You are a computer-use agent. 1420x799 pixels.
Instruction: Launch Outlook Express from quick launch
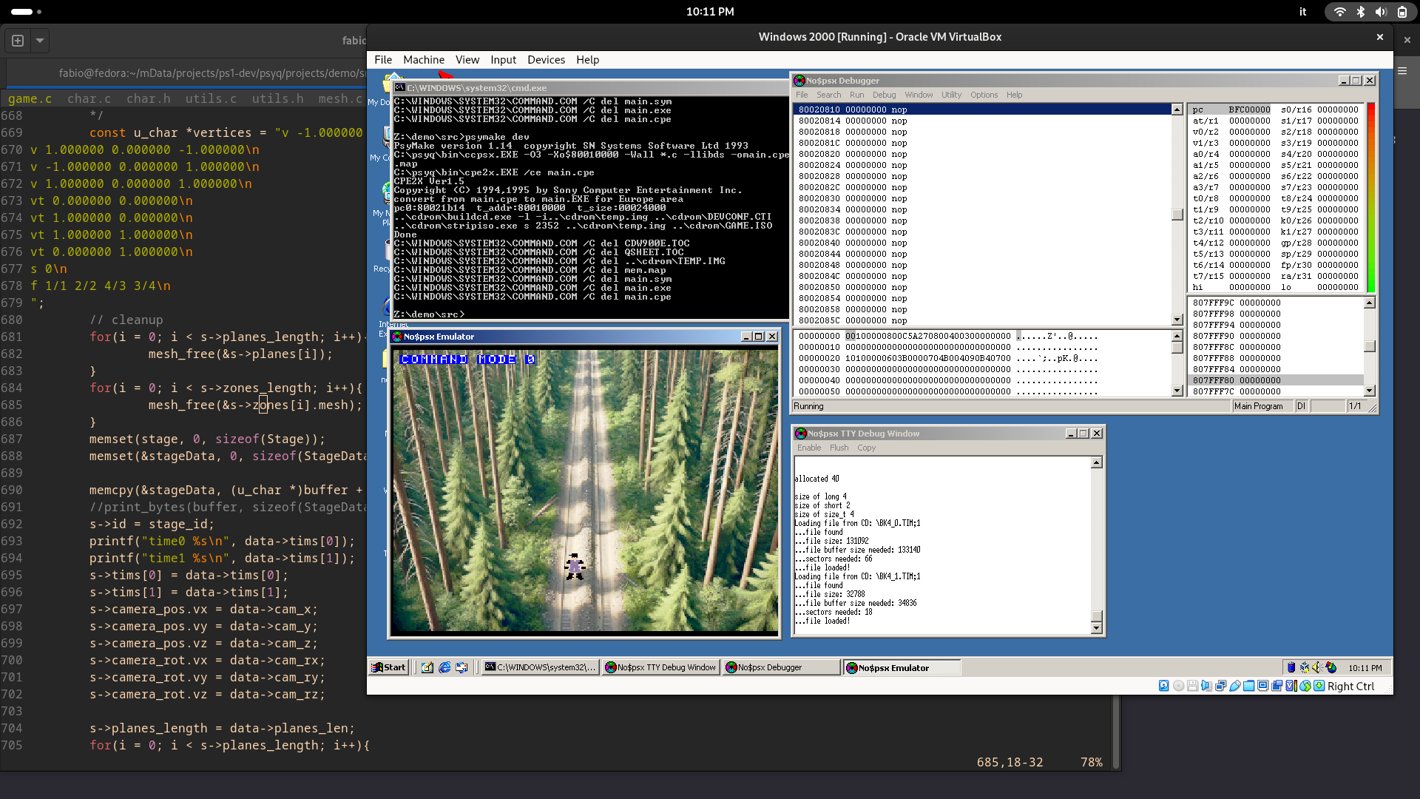coord(461,667)
